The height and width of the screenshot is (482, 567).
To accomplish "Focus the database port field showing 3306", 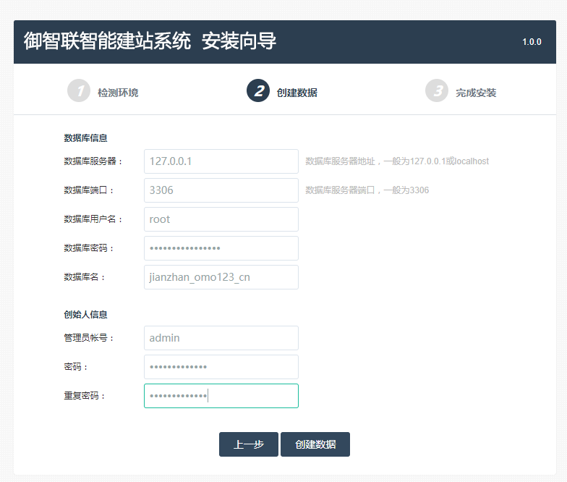I will click(x=221, y=190).
